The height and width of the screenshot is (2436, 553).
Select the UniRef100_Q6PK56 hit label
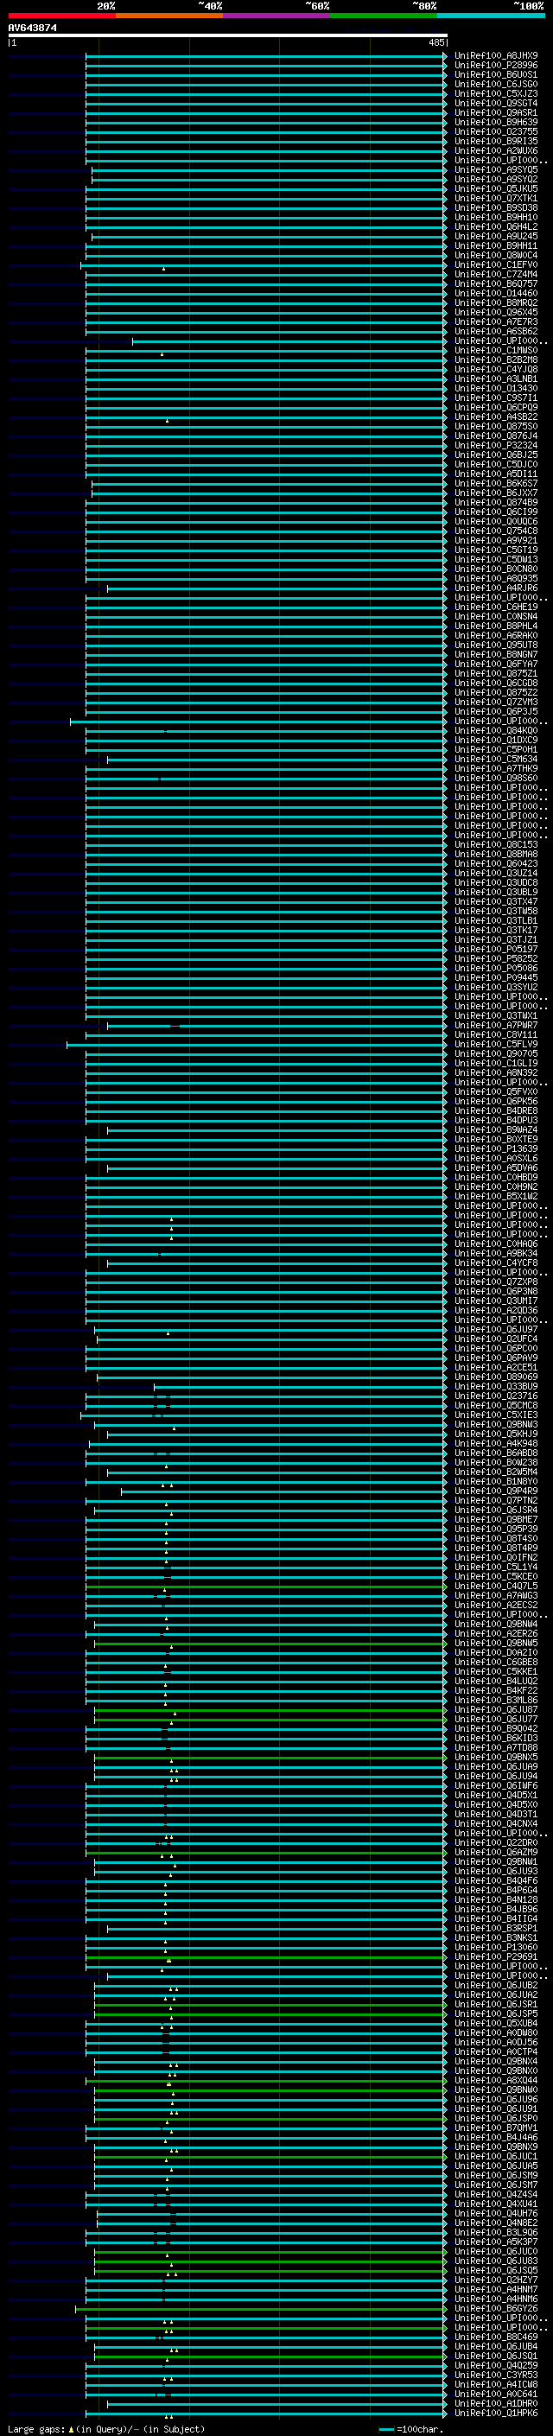[x=495, y=1101]
